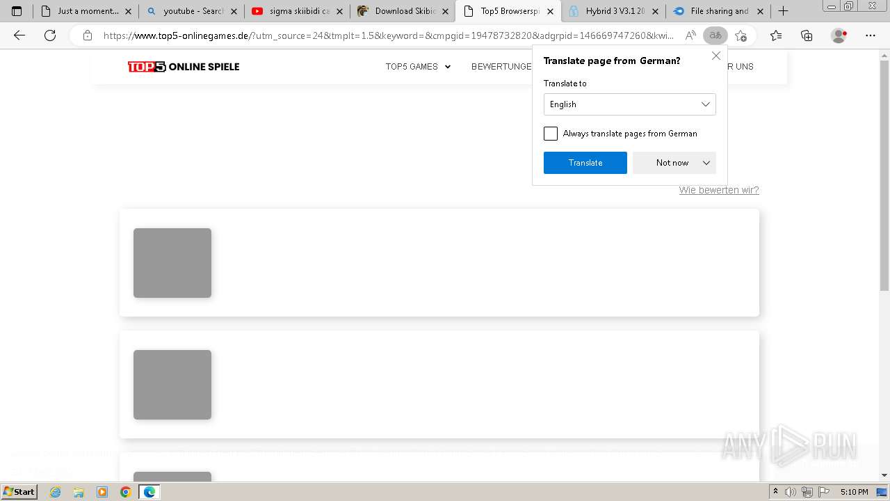Click the translate icon in address bar
890x501 pixels.
point(715,35)
